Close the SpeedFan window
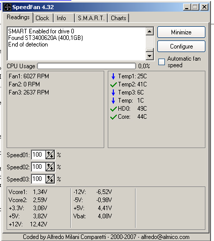Image resolution: width=214 pixels, height=241 pixels. pyautogui.click(x=204, y=7)
